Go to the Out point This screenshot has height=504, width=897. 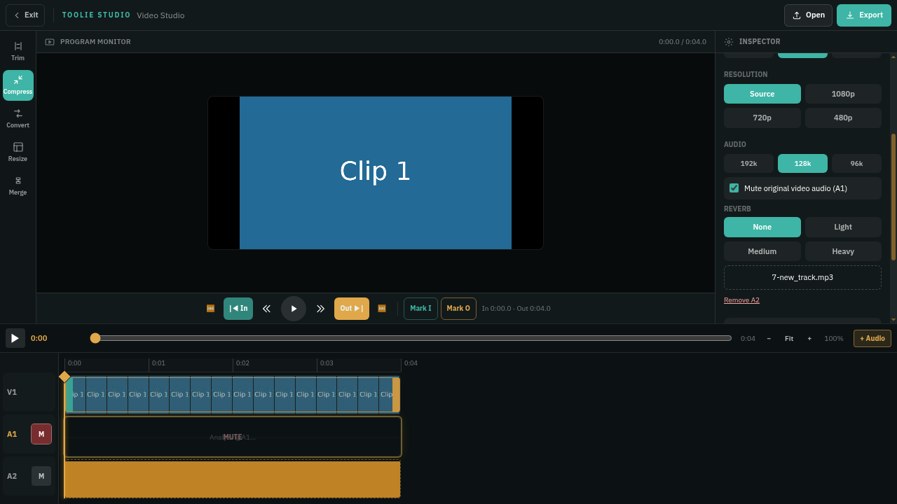[352, 309]
